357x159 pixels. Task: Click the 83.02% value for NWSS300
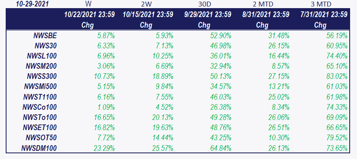point(337,76)
